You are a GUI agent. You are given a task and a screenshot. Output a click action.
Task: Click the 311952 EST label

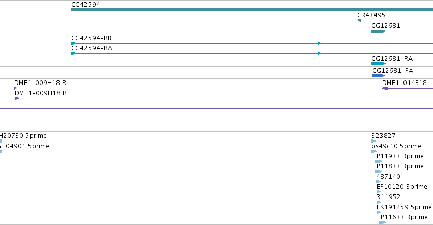(388, 197)
